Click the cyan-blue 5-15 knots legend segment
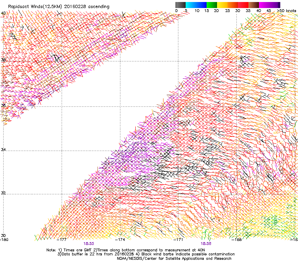The height and width of the screenshot is (261, 298). click(196, 5)
